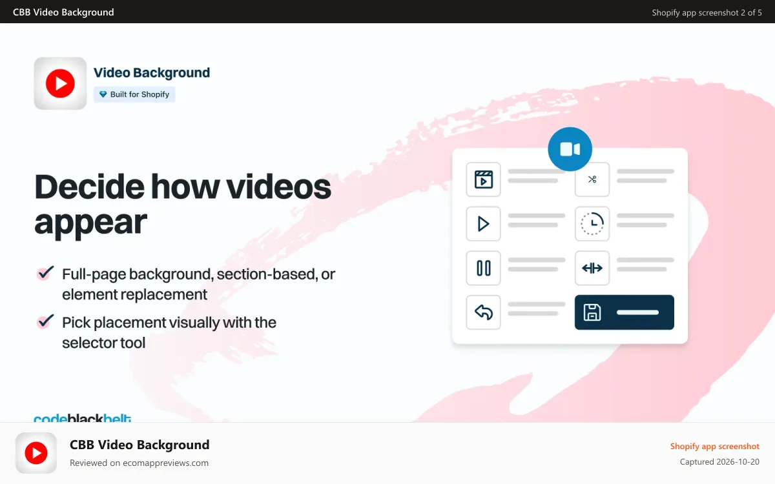Click the pause bars icon tile

[x=484, y=268]
